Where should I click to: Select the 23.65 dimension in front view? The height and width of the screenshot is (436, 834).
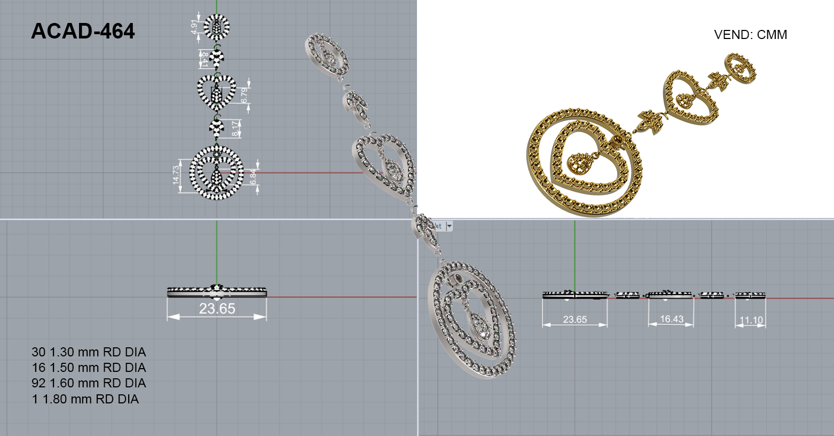(x=217, y=308)
